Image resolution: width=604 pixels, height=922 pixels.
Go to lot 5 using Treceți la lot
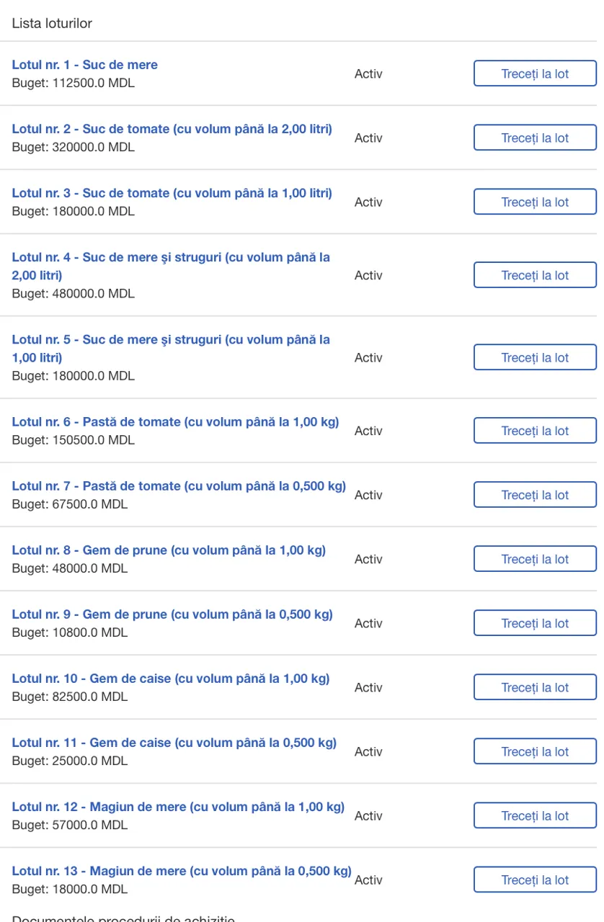(x=535, y=357)
